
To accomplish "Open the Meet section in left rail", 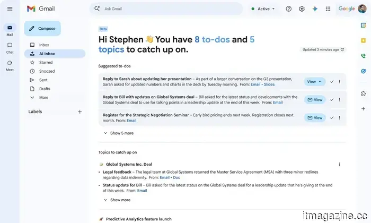I will [x=10, y=66].
